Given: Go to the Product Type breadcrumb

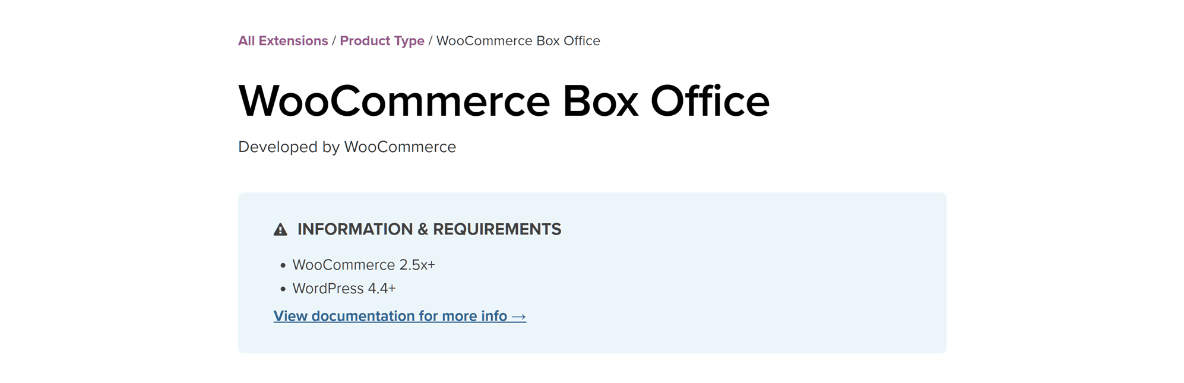Looking at the screenshot, I should pos(382,41).
